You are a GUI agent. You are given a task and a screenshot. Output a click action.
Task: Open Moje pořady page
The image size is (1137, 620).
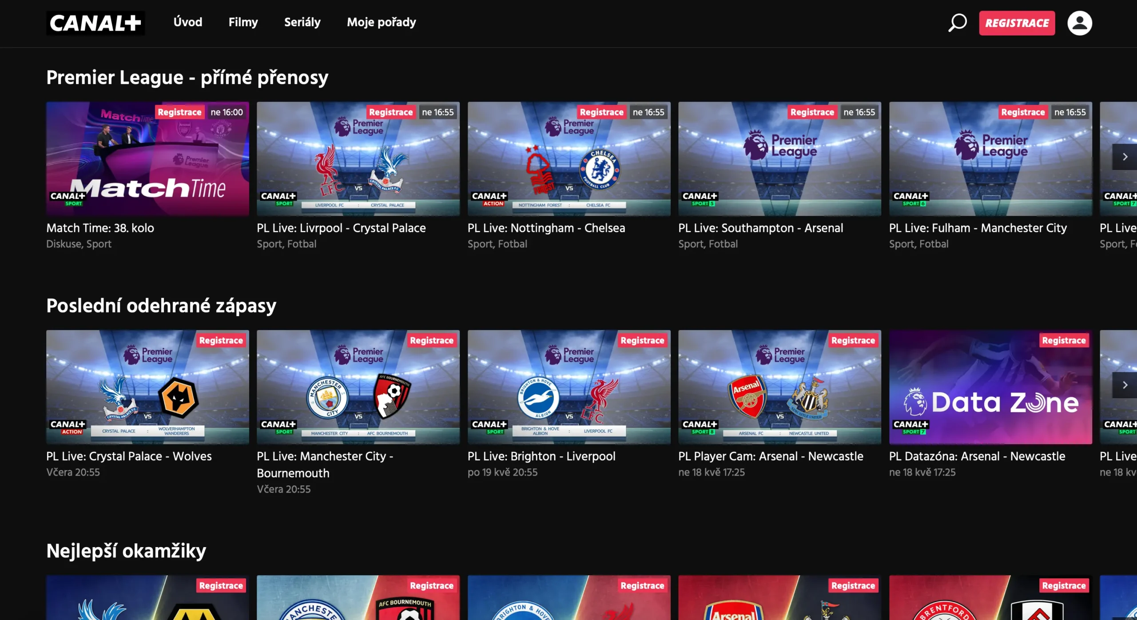point(381,22)
